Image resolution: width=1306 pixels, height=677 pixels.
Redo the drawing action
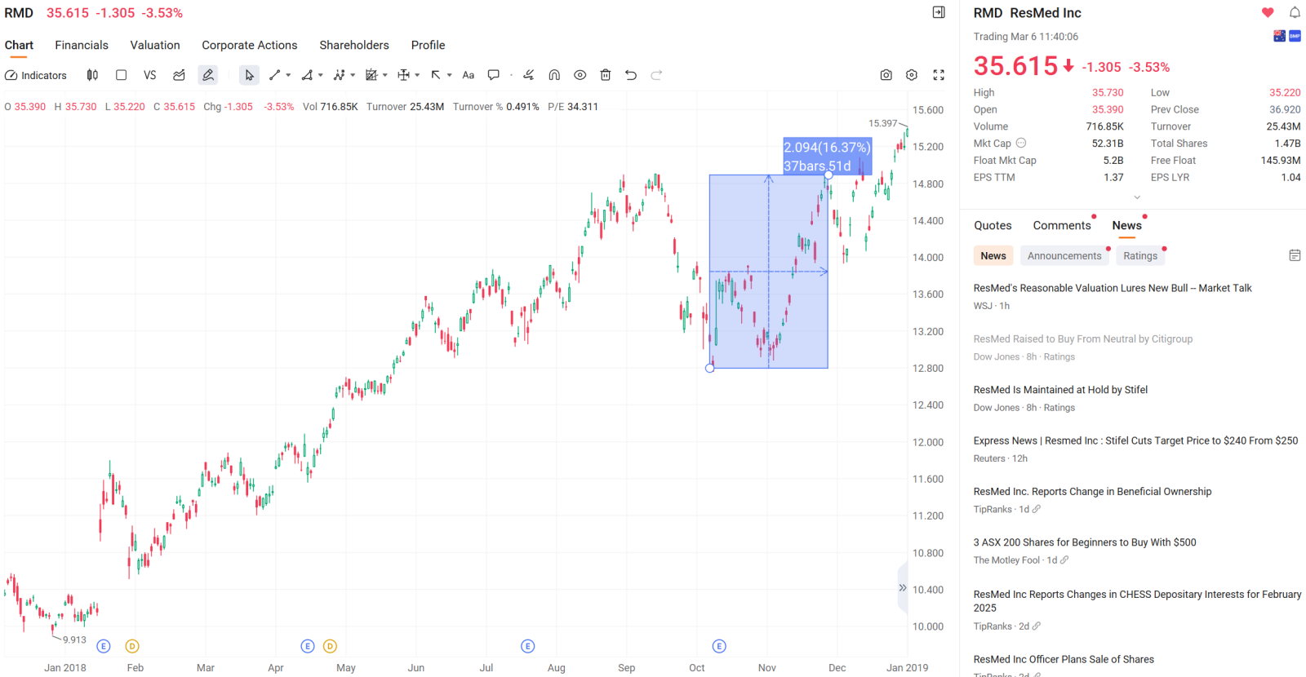pos(656,75)
